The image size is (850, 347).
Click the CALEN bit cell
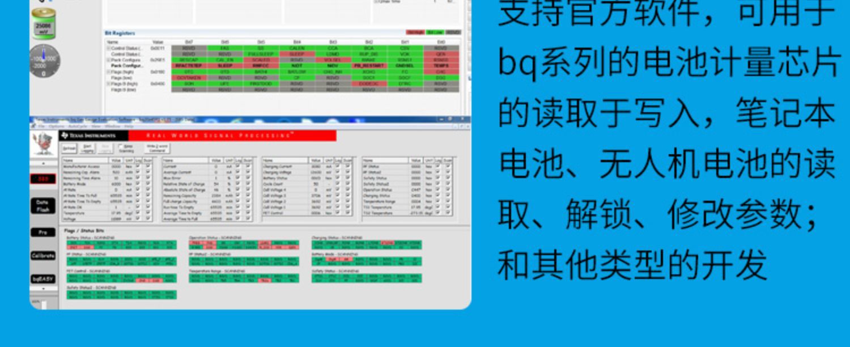(297, 48)
